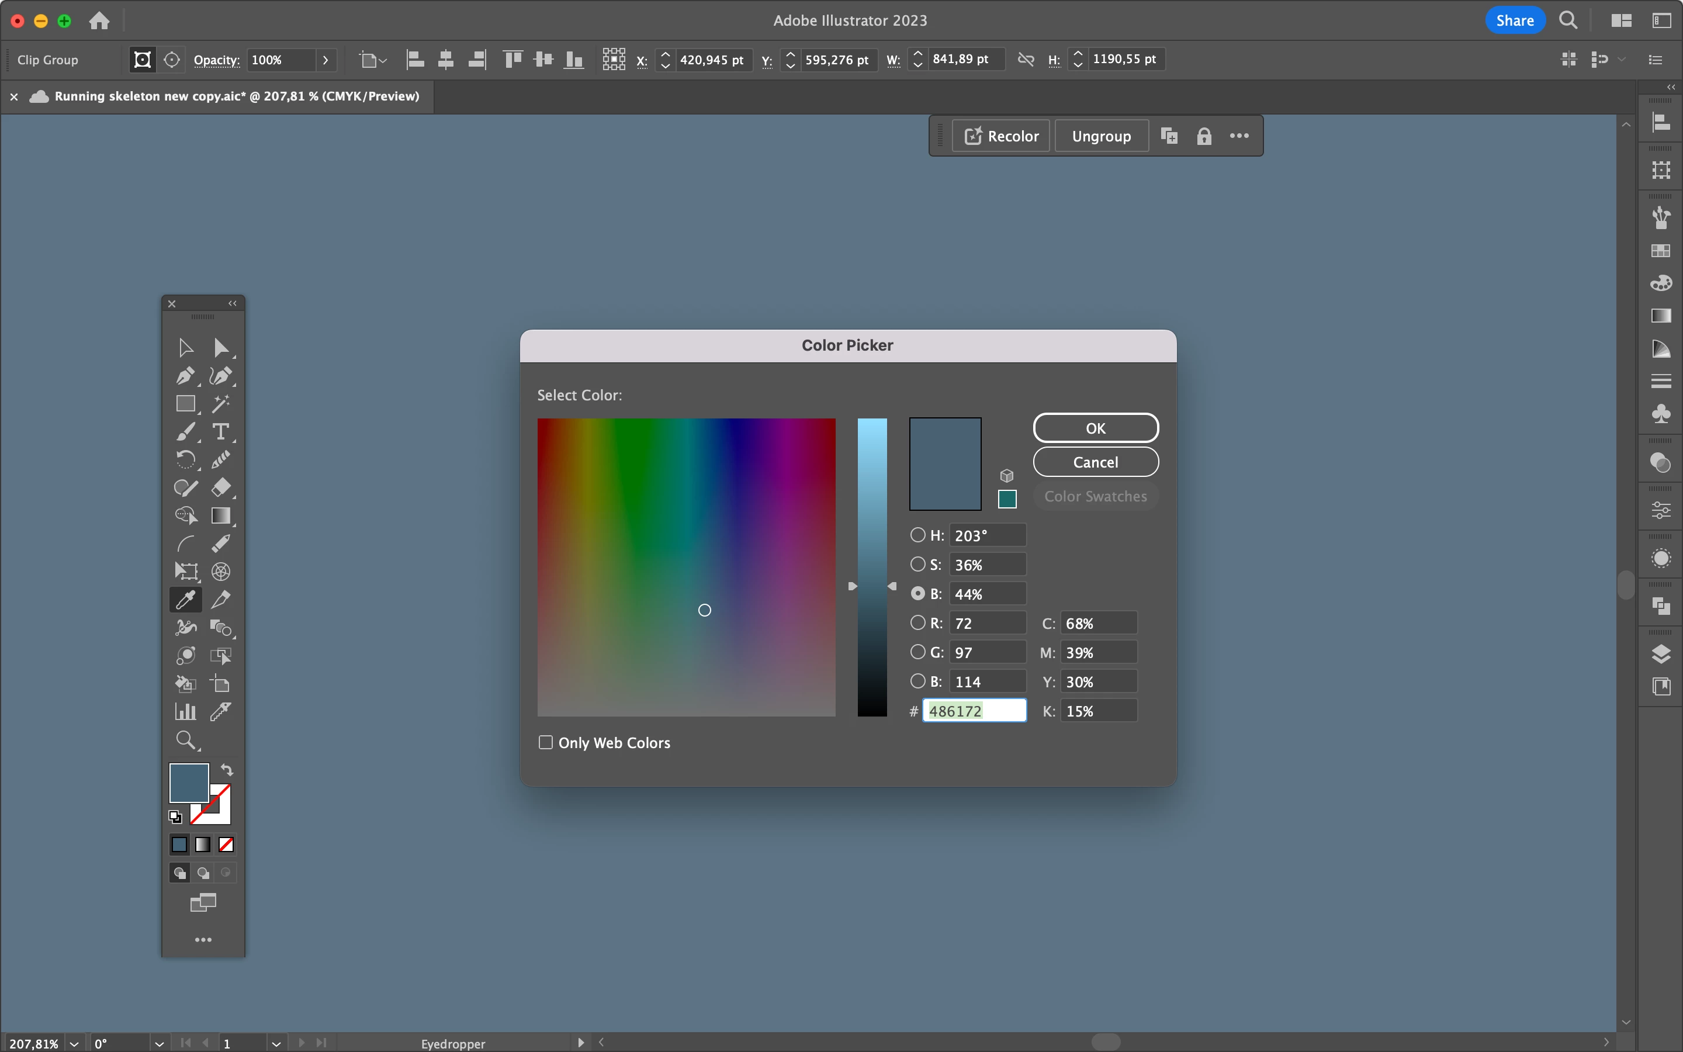Click the hex color input field
Screen dimensions: 1683x1052
click(x=974, y=711)
